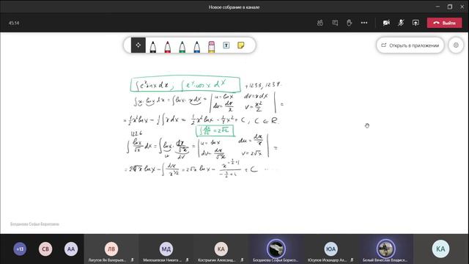The height and width of the screenshot is (264, 469).
Task: Add a yellow sticky note
Action: click(x=241, y=45)
